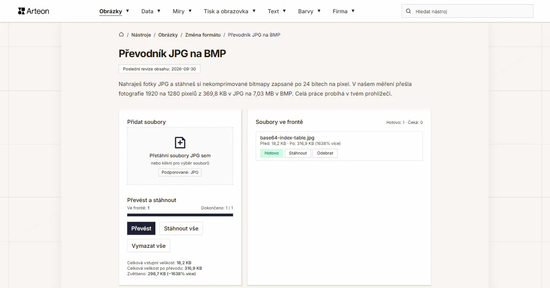Expand the Míry menu arrow
Viewport: 550px width, 288px height.
pyautogui.click(x=190, y=11)
